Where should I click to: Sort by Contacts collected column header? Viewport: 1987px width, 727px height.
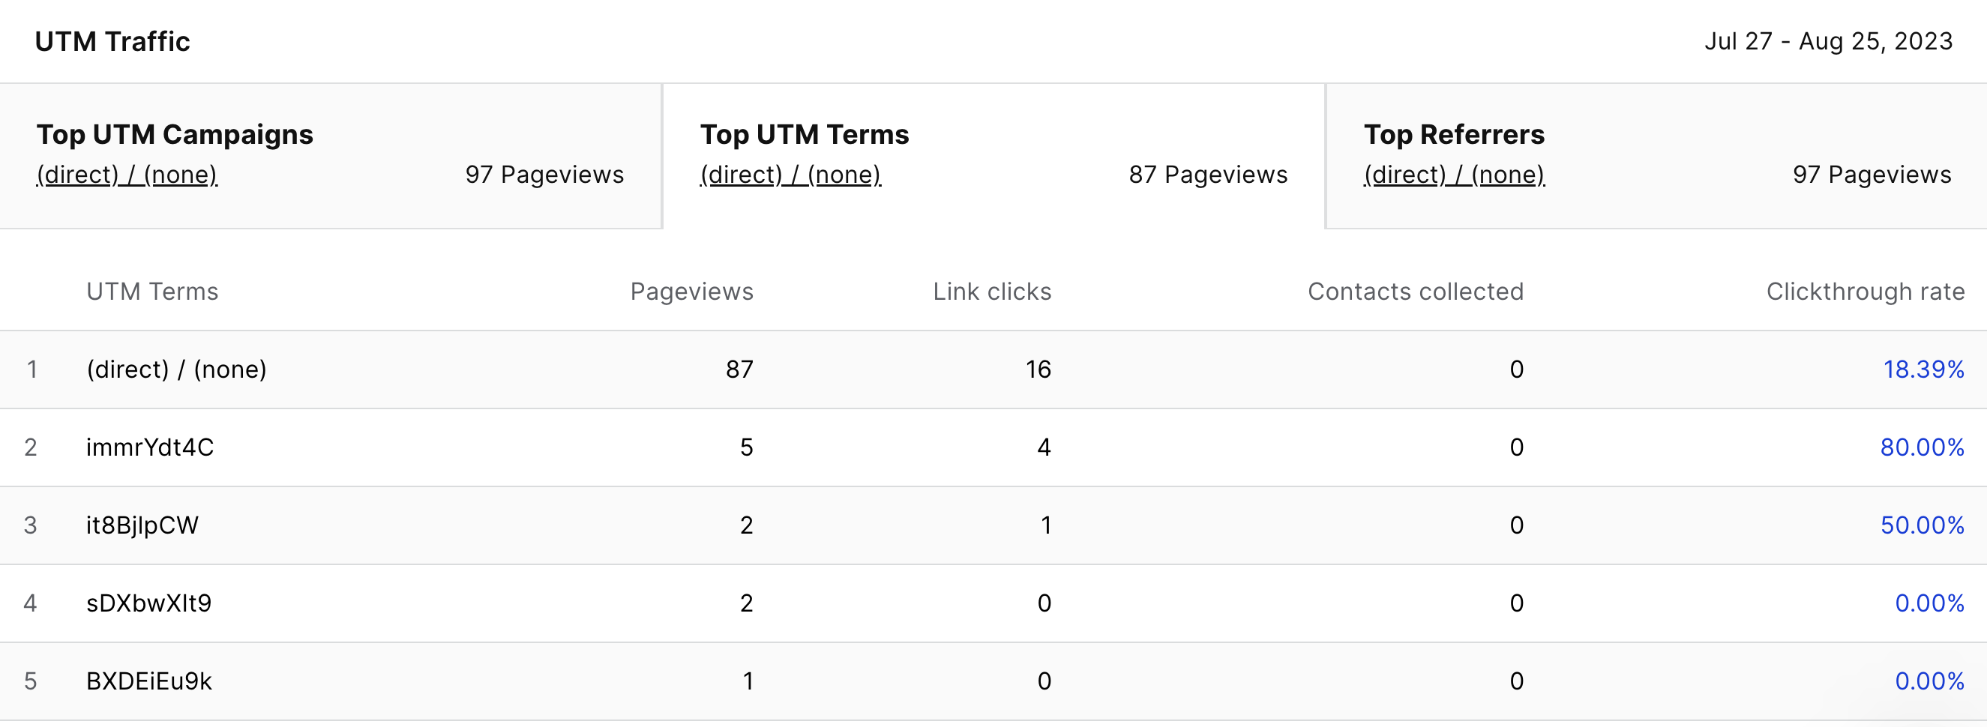coord(1416,292)
